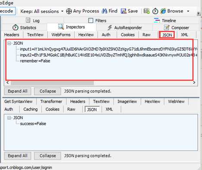Click the request panel Collapse button
Image resolution: width=202 pixels, height=170 pixels.
point(48,91)
